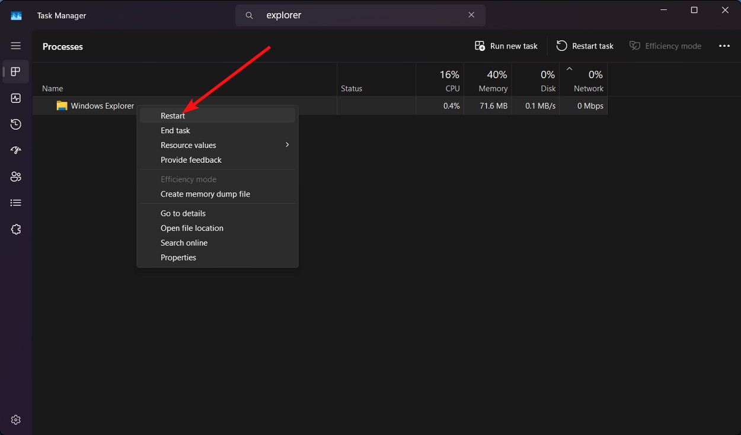Viewport: 741px width, 435px height.
Task: Click the sort chevron above Network column
Action: point(568,69)
